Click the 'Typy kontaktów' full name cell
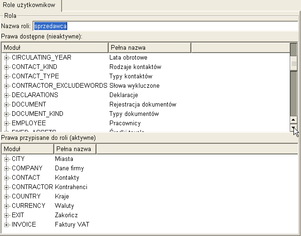The image size is (301, 236). click(131, 76)
